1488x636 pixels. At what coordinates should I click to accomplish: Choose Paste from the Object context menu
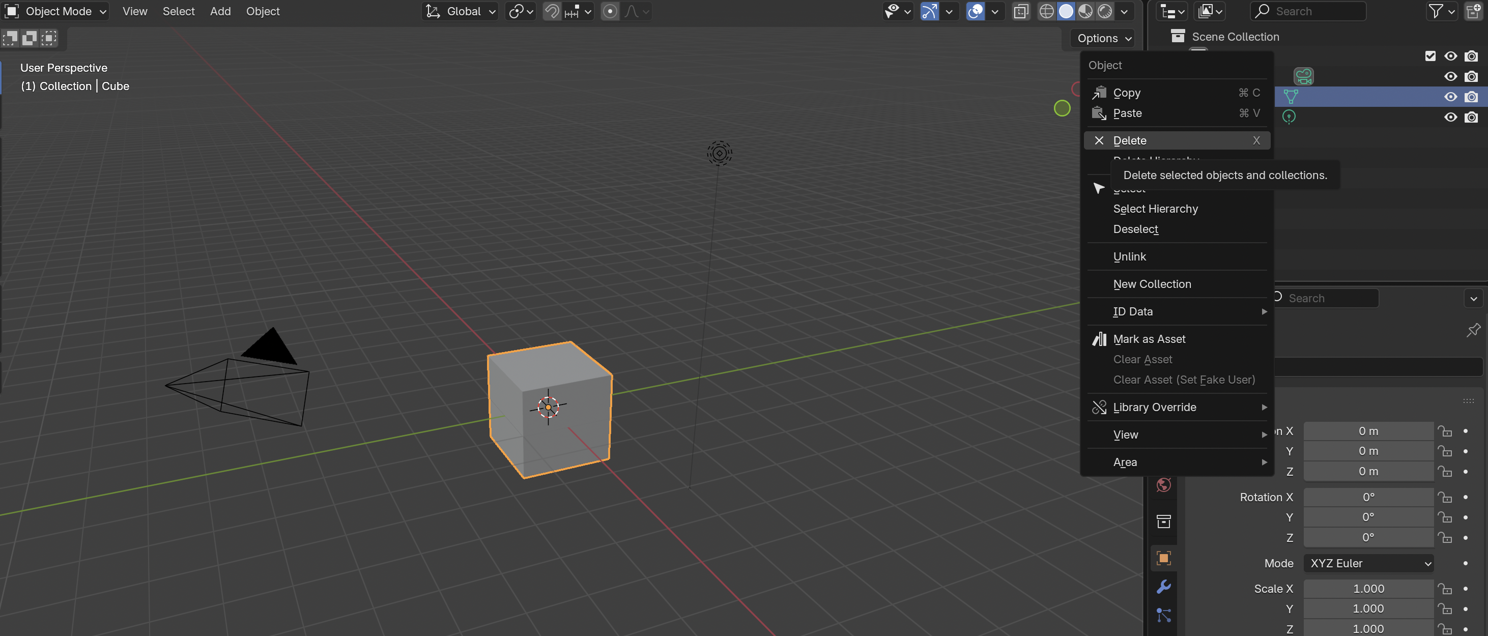[1177, 112]
